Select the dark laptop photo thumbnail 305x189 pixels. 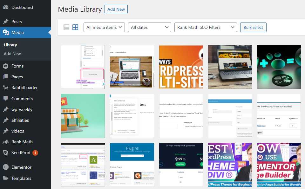[230, 67]
